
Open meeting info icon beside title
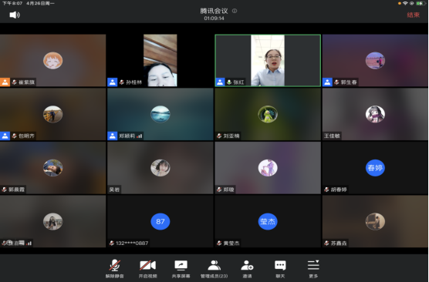(x=235, y=11)
